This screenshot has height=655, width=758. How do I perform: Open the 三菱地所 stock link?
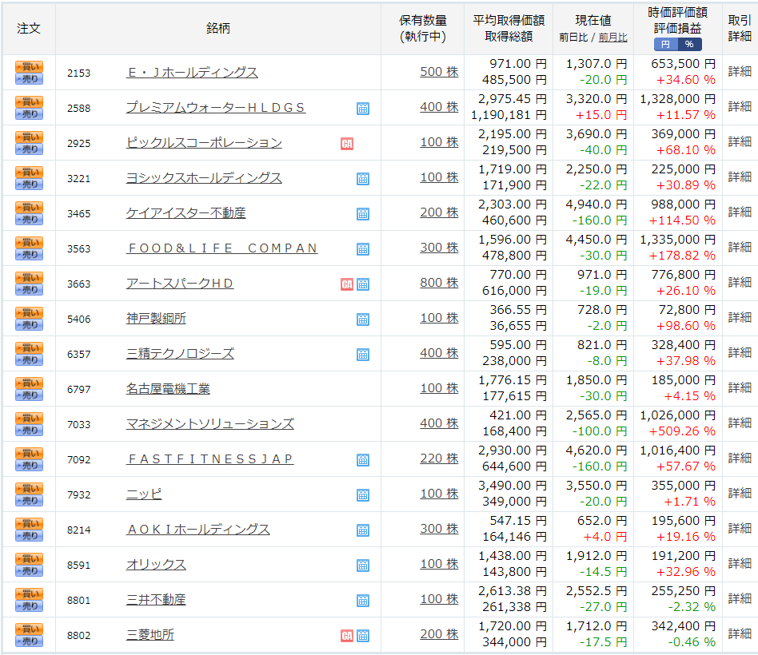pyautogui.click(x=150, y=635)
